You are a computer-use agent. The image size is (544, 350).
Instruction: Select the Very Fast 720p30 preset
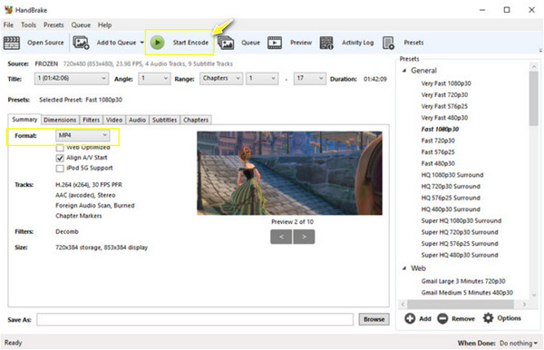(x=444, y=94)
